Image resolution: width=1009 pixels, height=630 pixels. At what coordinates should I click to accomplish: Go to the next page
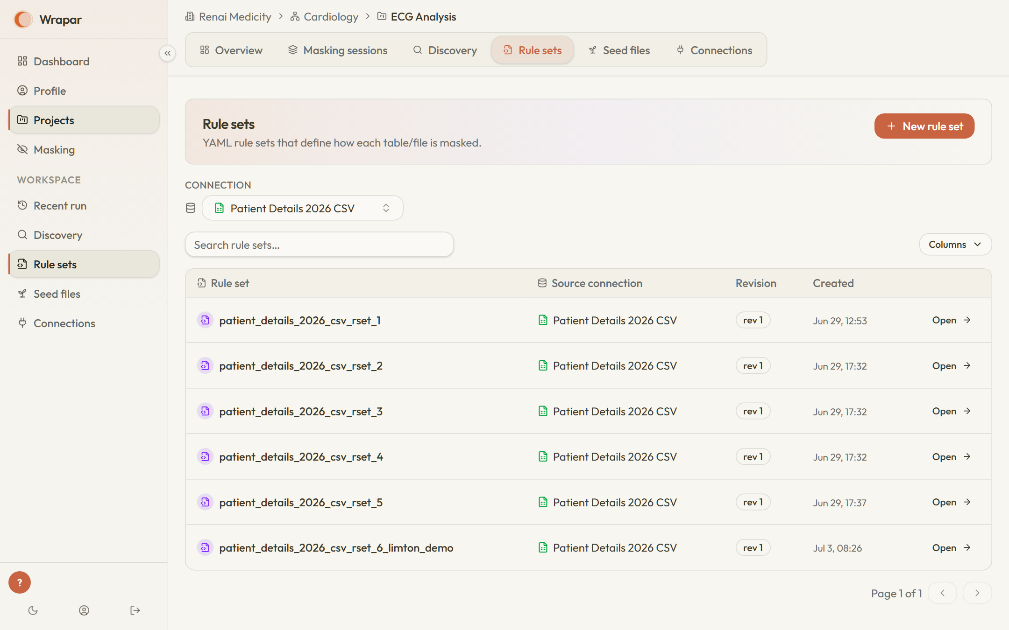(x=977, y=593)
